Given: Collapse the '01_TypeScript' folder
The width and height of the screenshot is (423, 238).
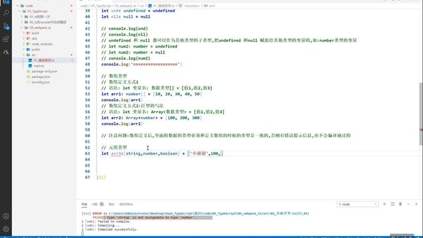Looking at the screenshot, I should 20,11.
